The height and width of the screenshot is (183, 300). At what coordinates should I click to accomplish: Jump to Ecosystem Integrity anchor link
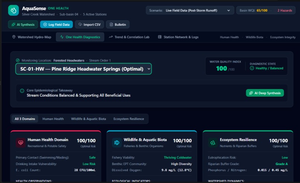pyautogui.click(x=283, y=37)
